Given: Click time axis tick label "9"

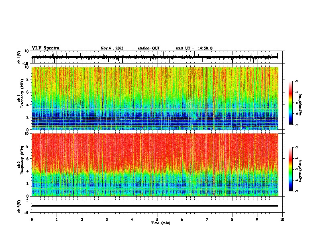Looking at the screenshot, I should 257,219.
